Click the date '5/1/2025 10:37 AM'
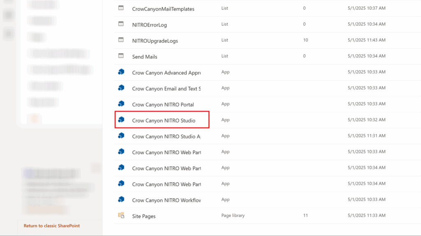 click(366, 8)
